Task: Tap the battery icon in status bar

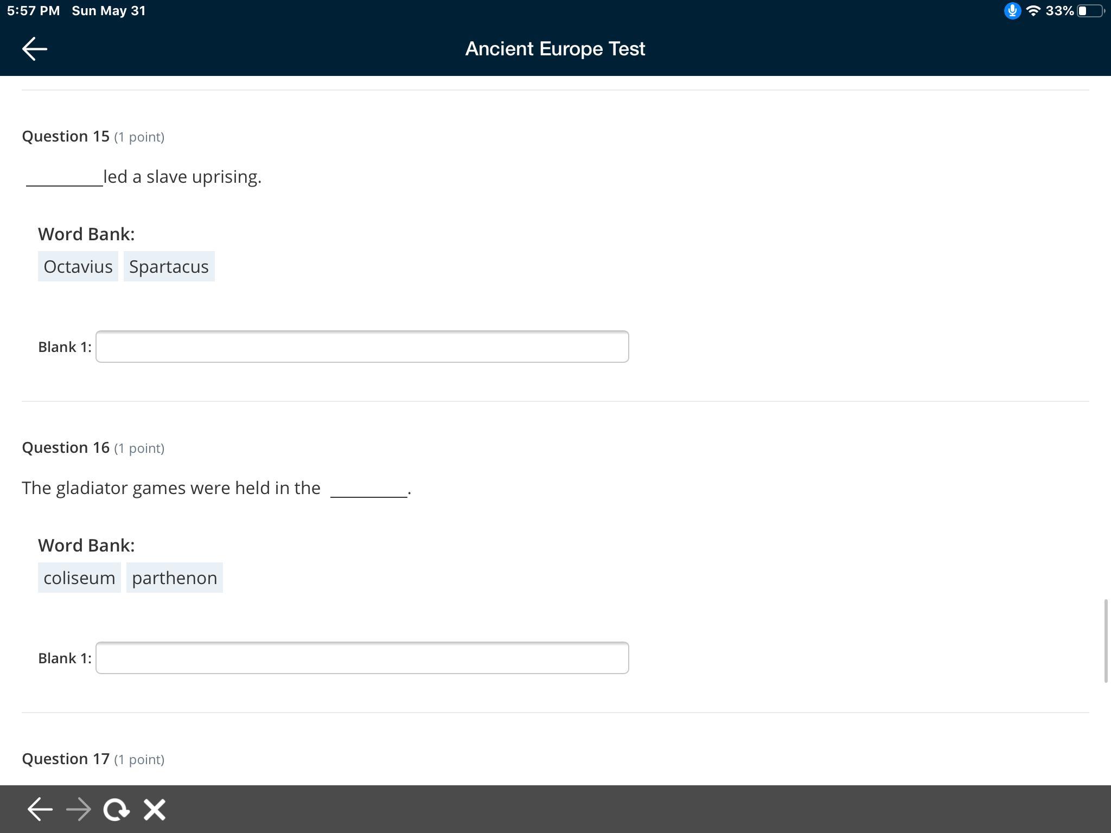Action: point(1090,11)
